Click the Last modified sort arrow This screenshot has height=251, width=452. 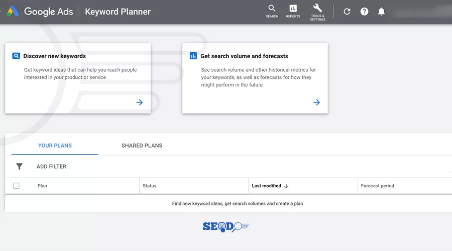(x=286, y=186)
